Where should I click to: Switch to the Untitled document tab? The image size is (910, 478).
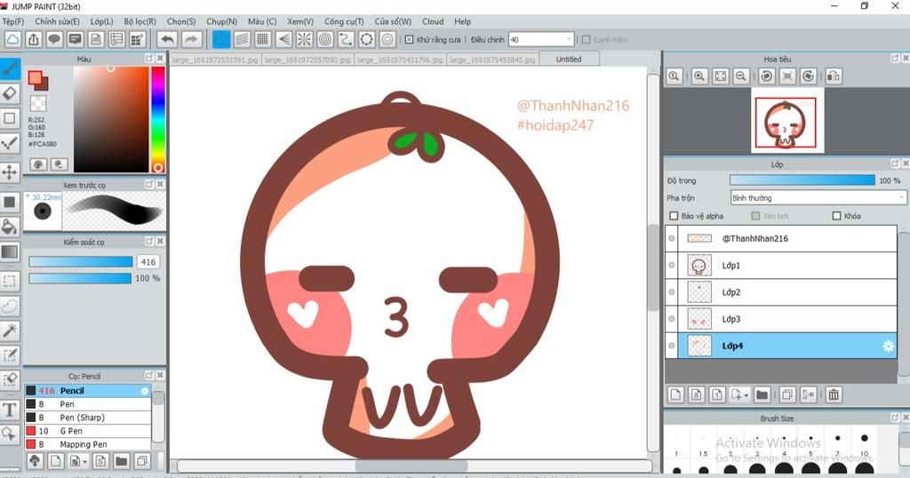click(569, 60)
